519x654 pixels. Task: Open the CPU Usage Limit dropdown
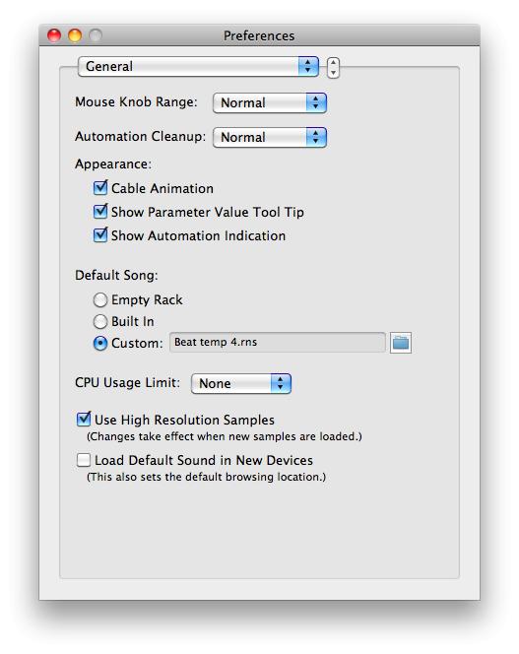[240, 383]
